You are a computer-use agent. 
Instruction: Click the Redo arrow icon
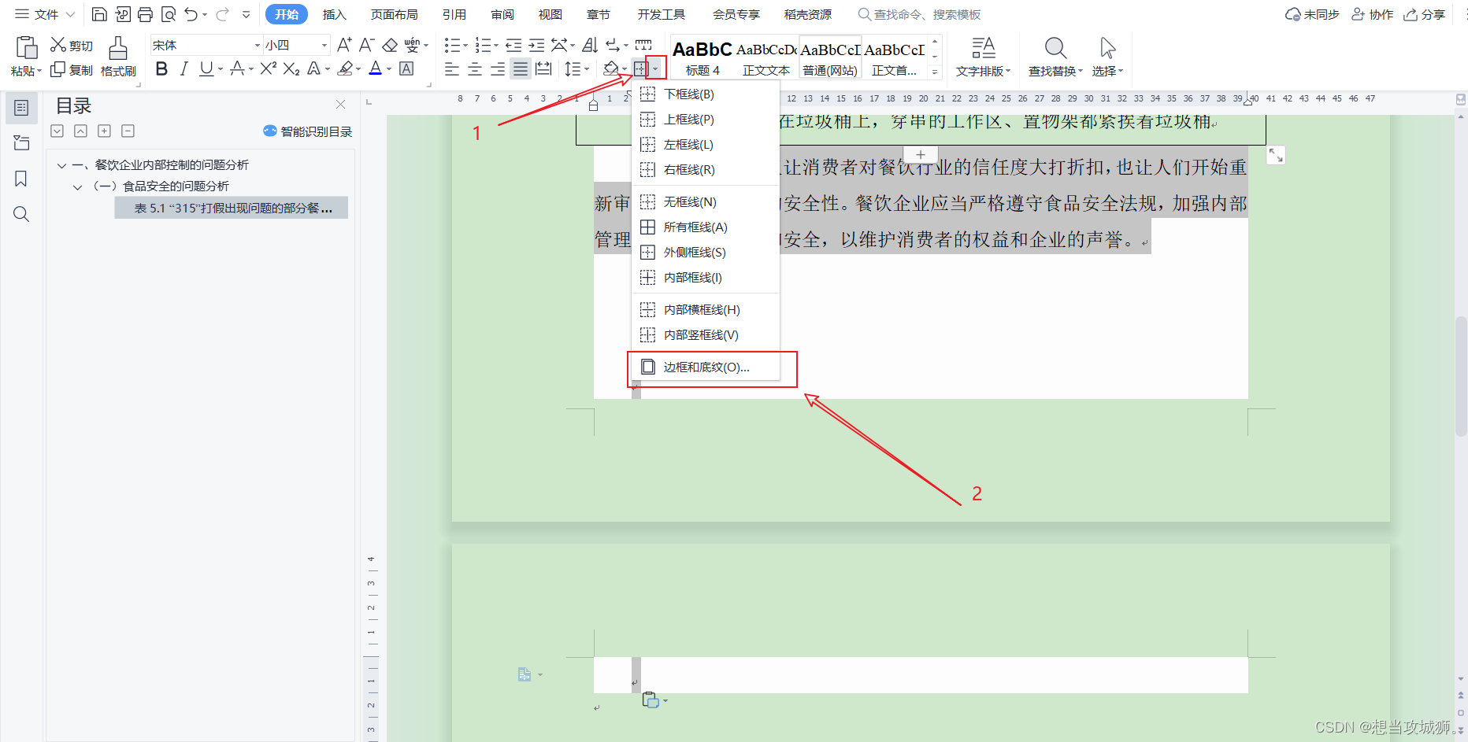pyautogui.click(x=222, y=14)
